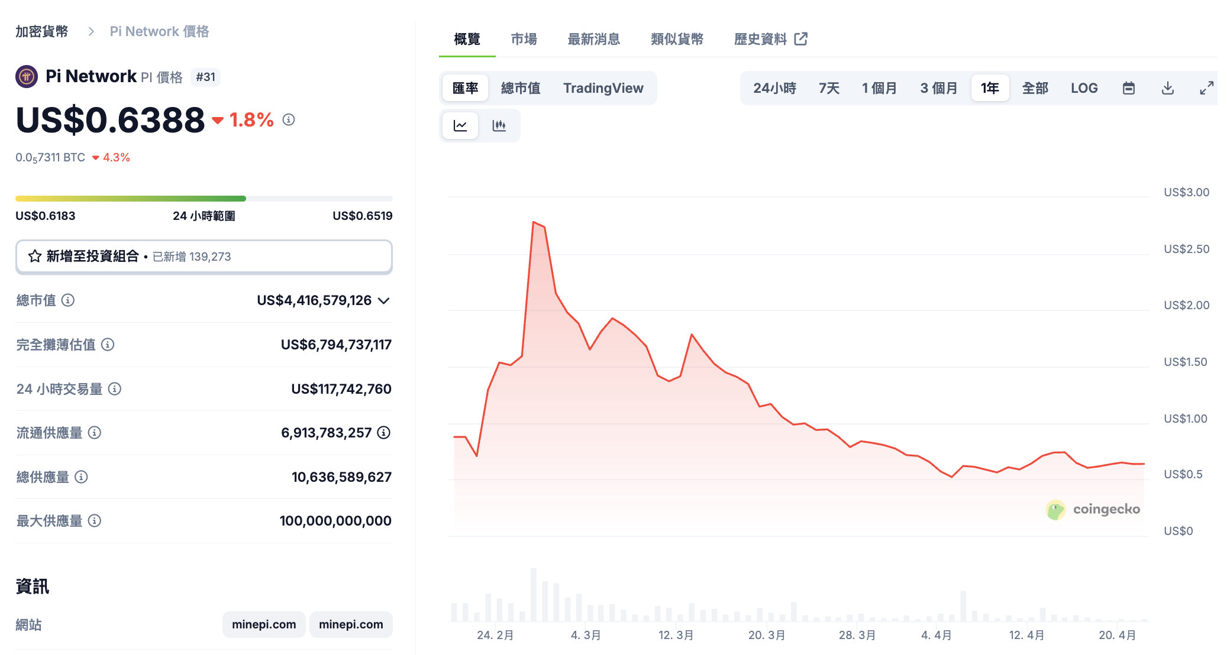
Task: Open 完全攤薄估值 info popup
Action: (x=108, y=345)
